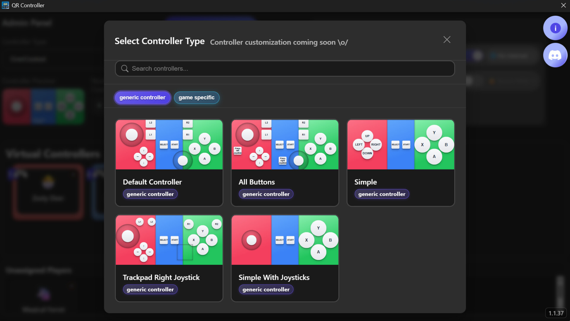
Task: Click the purple info circle icon
Action: pyautogui.click(x=555, y=28)
